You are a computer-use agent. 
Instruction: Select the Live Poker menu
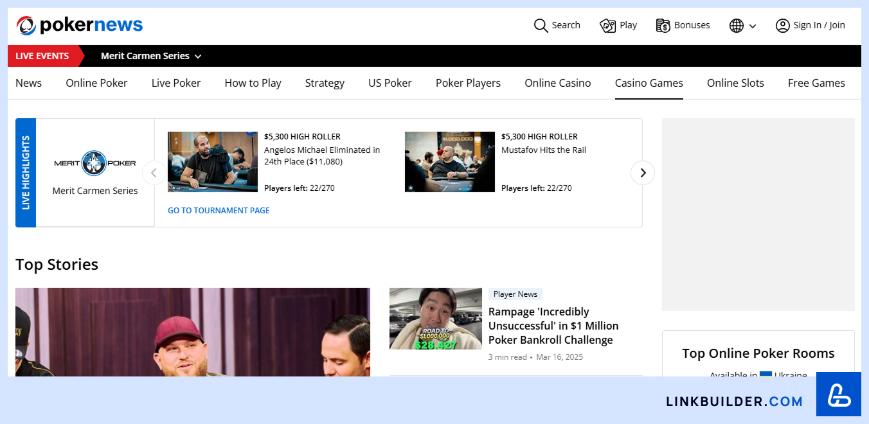pyautogui.click(x=176, y=83)
